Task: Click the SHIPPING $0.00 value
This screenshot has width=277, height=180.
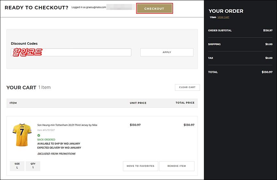Action: (269, 44)
